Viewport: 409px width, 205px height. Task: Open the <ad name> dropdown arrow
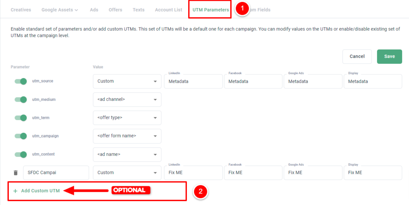click(155, 154)
